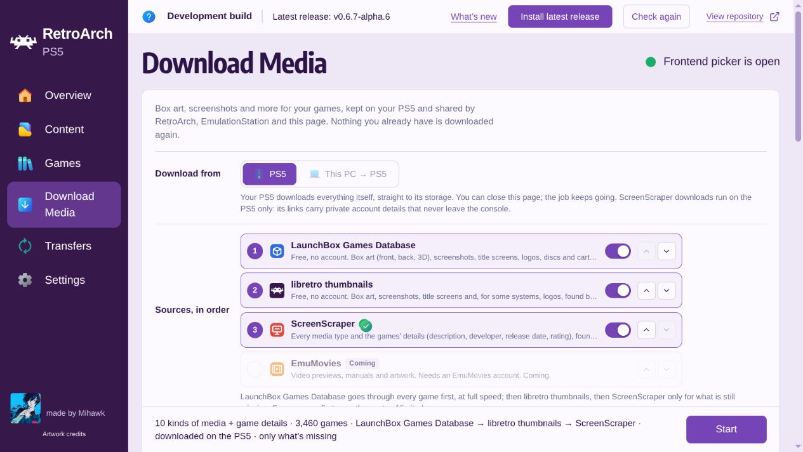803x452 pixels.
Task: Click the 'Download from' label
Action: (188, 173)
